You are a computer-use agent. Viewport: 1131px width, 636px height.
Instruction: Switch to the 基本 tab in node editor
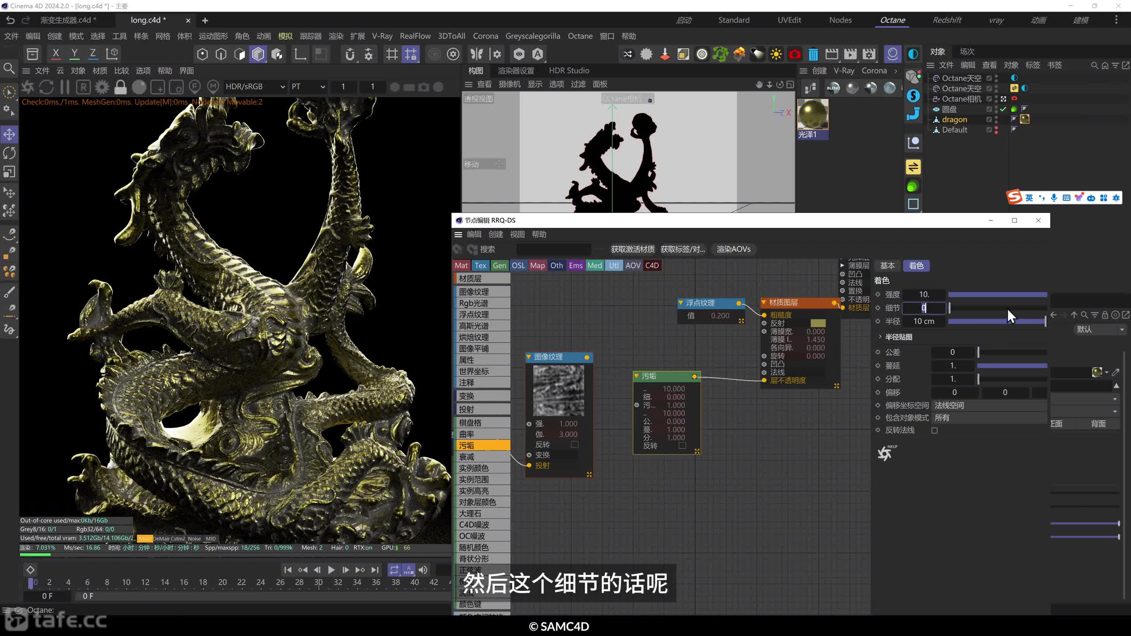coord(887,265)
